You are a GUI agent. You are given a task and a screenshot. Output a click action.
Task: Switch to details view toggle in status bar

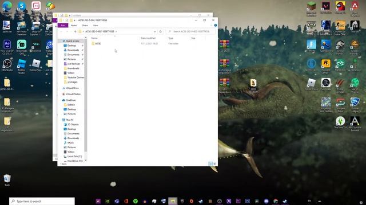(x=210, y=163)
